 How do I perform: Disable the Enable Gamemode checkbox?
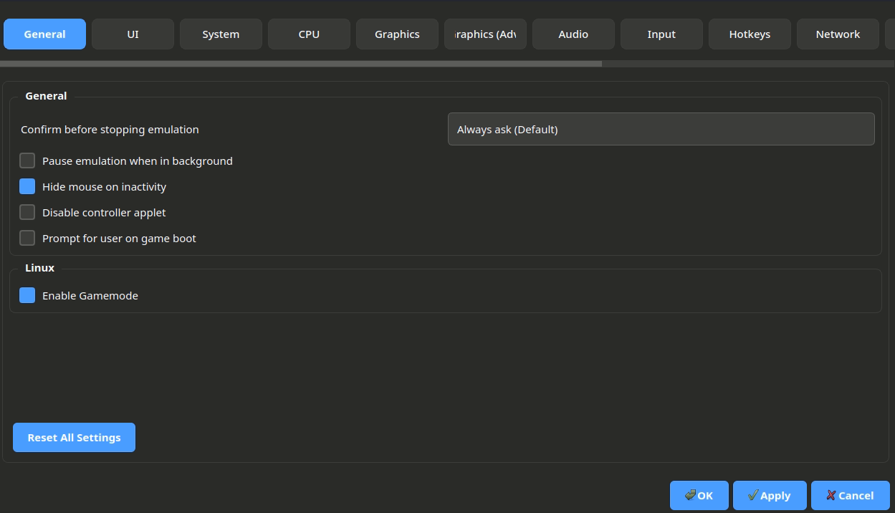(x=27, y=295)
